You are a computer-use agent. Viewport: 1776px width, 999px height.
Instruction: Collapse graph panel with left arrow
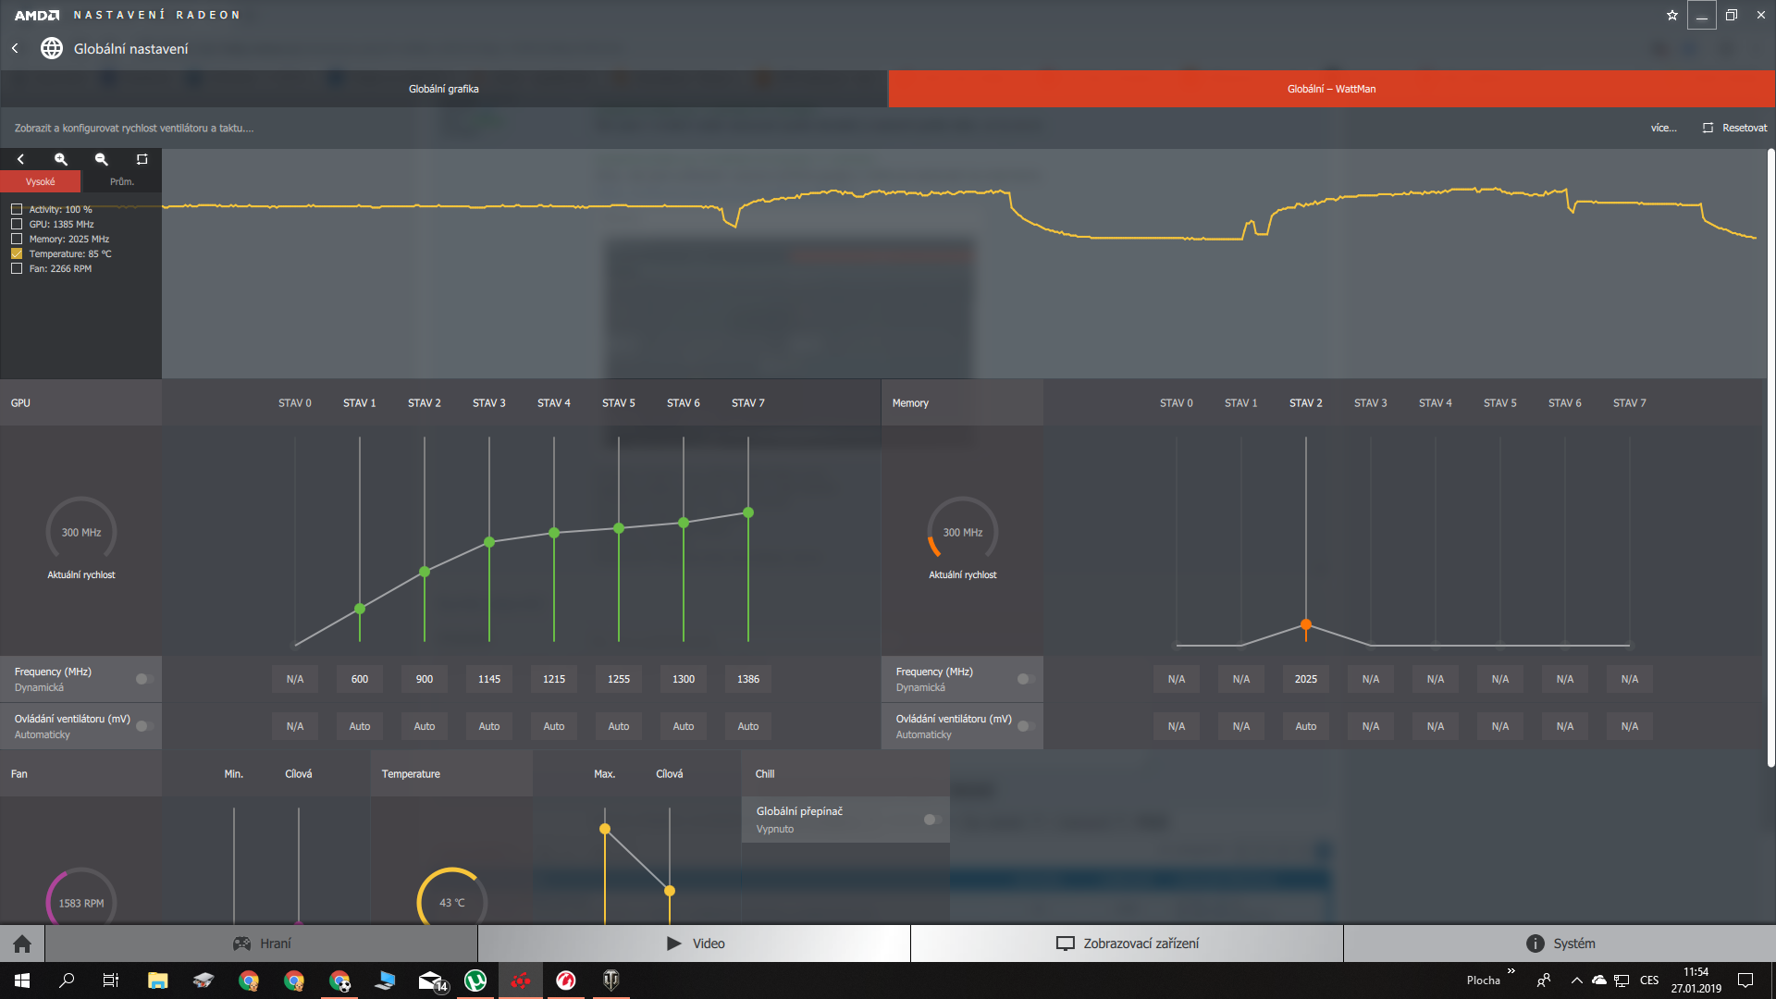(20, 159)
